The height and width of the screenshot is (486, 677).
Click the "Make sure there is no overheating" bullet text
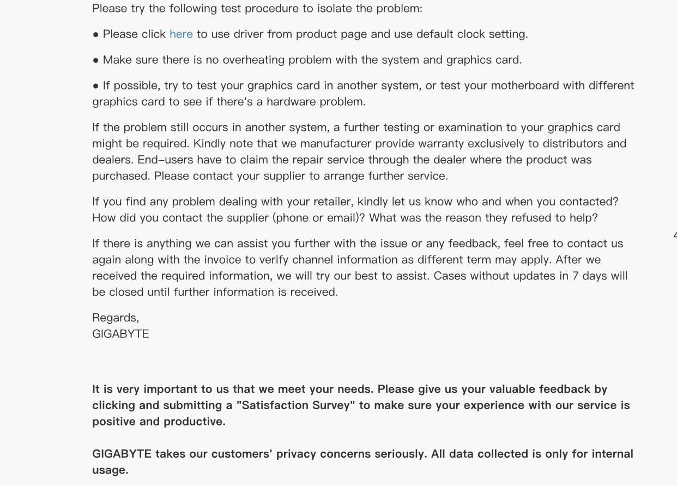tap(312, 60)
